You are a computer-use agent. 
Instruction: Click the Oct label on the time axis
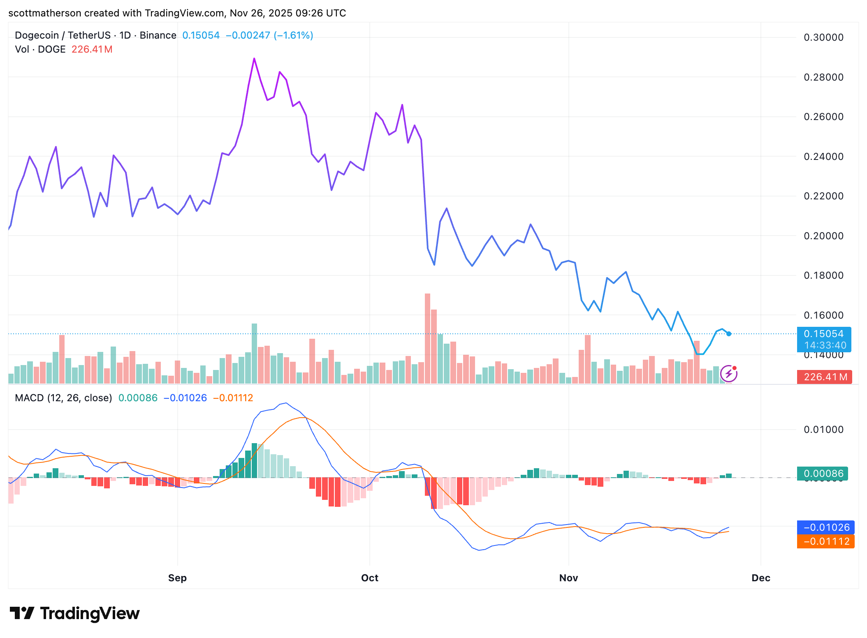[x=369, y=578]
